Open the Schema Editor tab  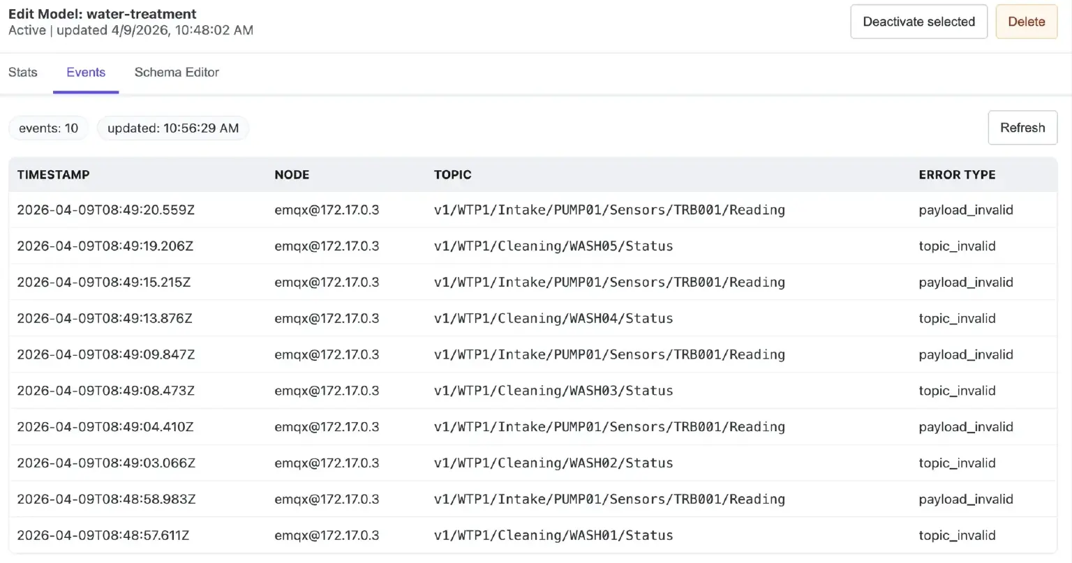[177, 73]
